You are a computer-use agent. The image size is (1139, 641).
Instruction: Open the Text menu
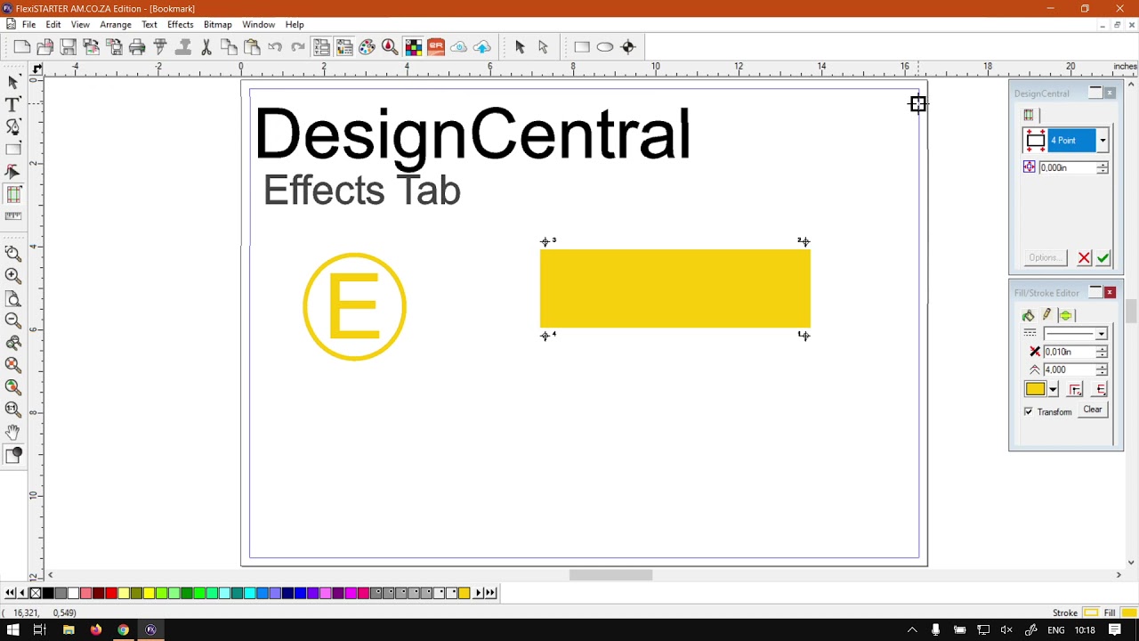(149, 24)
